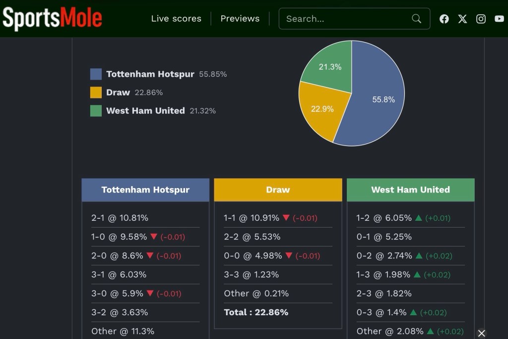Click the blue Tottenham Hotspur legend swatch
508x339 pixels.
coord(96,74)
